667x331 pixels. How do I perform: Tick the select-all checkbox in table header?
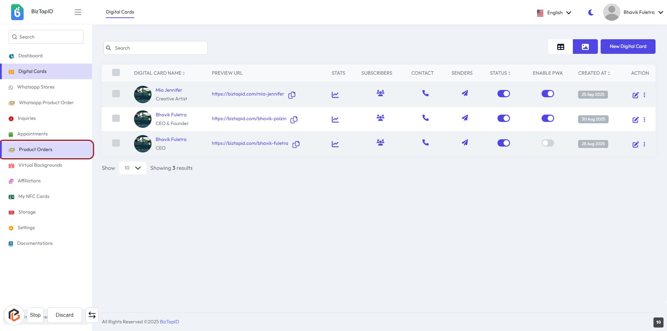point(116,73)
